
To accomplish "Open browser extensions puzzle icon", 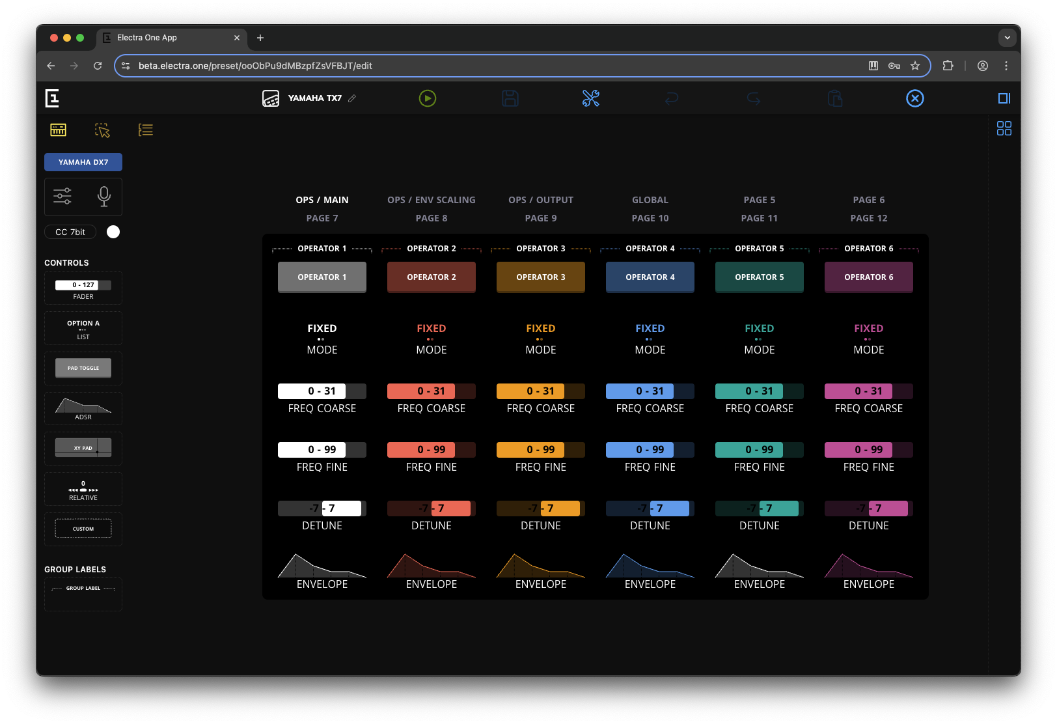I will pyautogui.click(x=948, y=66).
